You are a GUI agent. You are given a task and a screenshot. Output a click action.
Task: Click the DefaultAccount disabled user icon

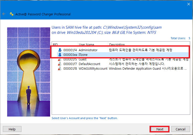(x=60, y=64)
